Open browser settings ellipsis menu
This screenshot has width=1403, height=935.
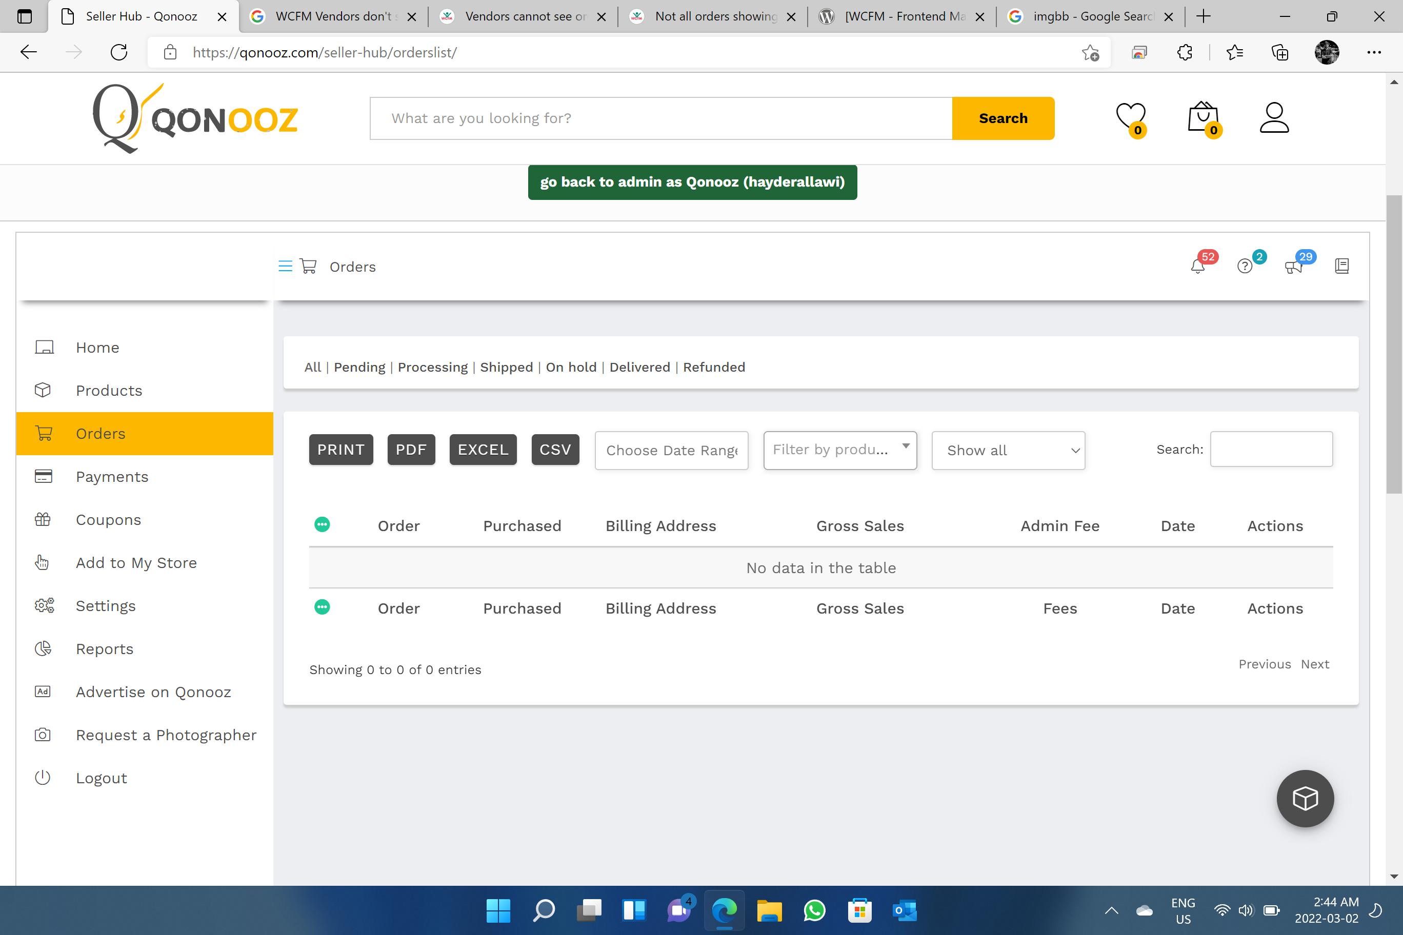(1374, 52)
